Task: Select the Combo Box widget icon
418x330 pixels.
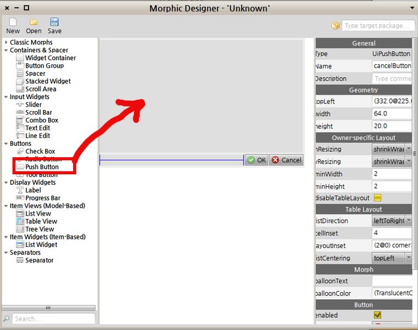Action: [x=20, y=120]
